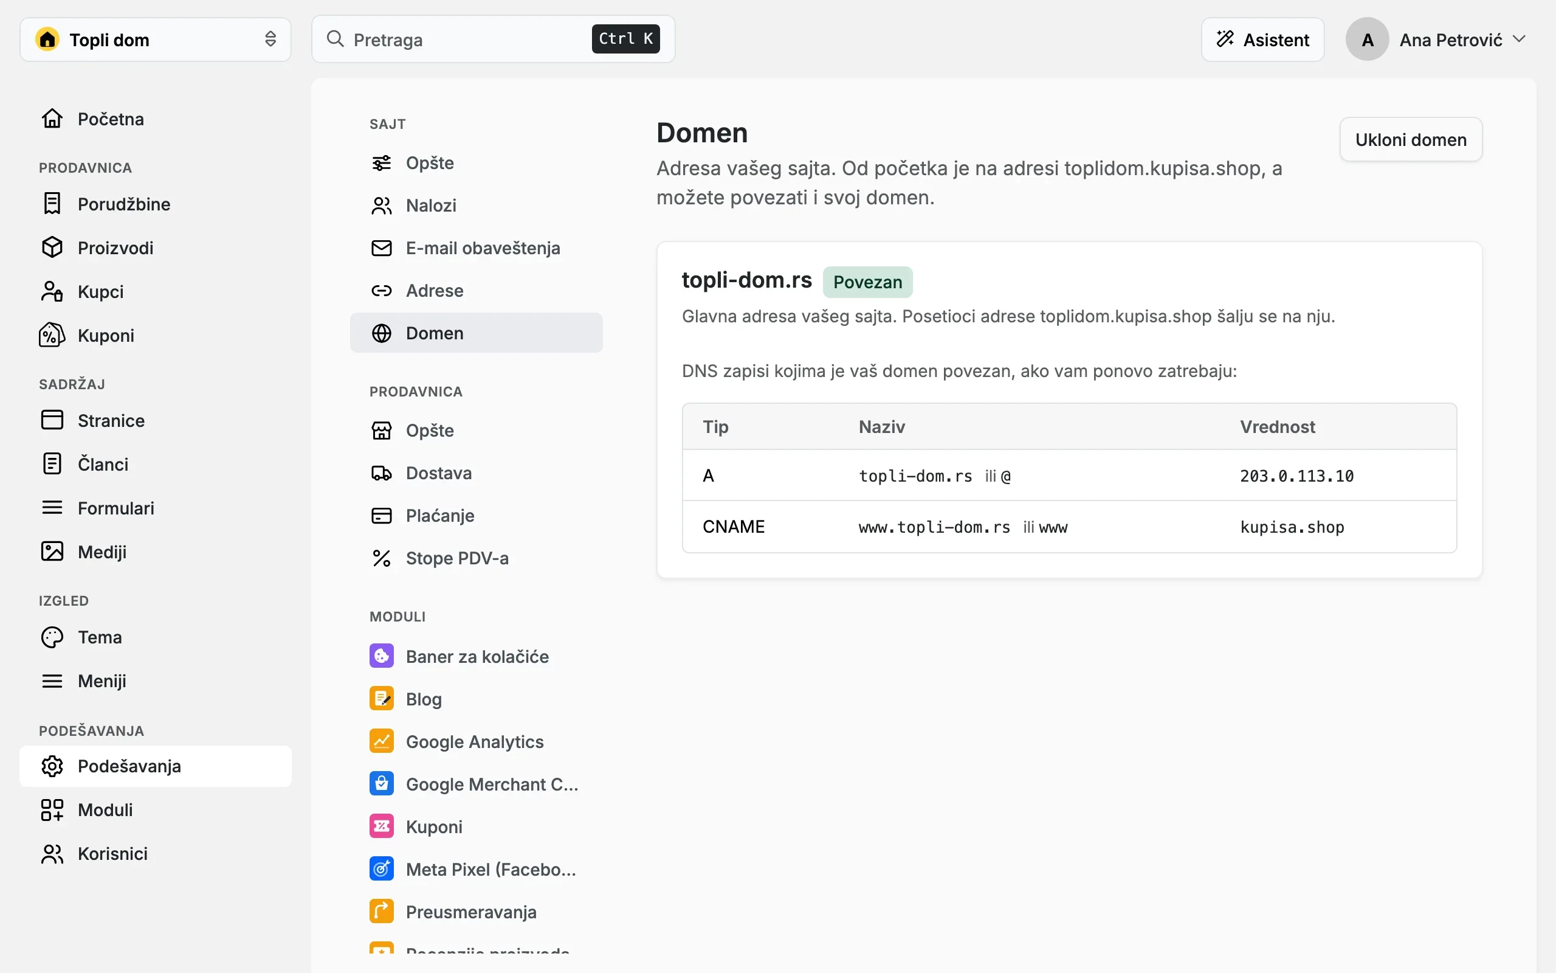
Task: Click the kupisa.shop CNAME value
Action: click(1292, 527)
